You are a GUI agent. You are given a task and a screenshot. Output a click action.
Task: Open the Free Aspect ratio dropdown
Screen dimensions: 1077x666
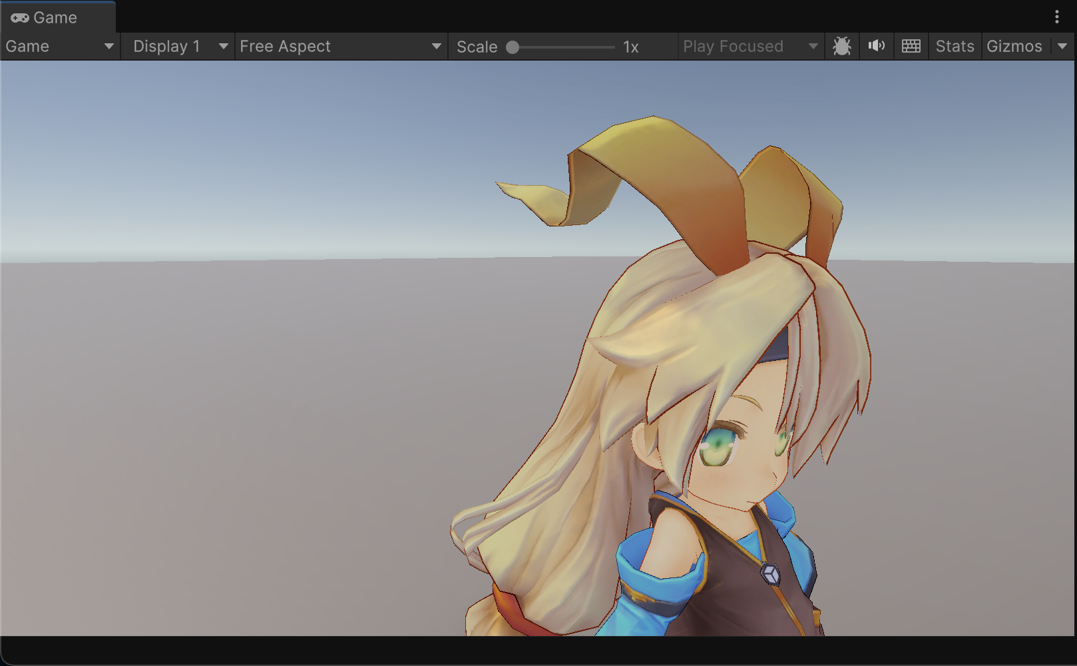tap(339, 46)
